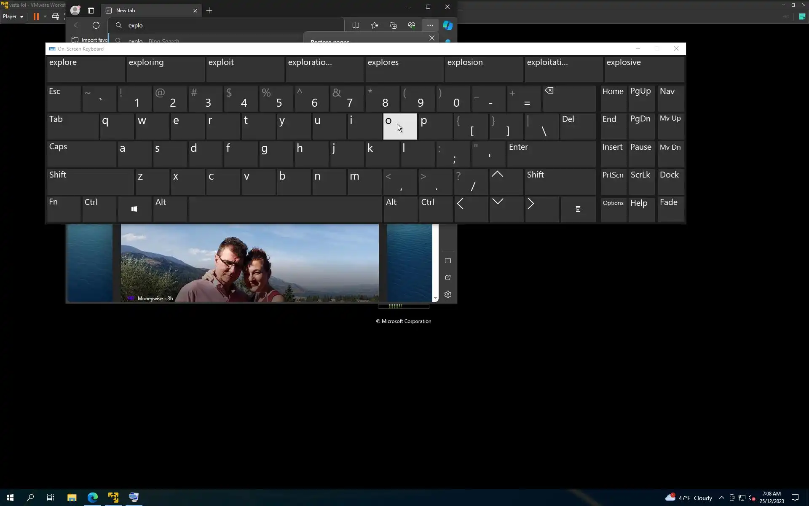The image size is (809, 506).
Task: Toggle the left Shift key
Action: click(90, 182)
